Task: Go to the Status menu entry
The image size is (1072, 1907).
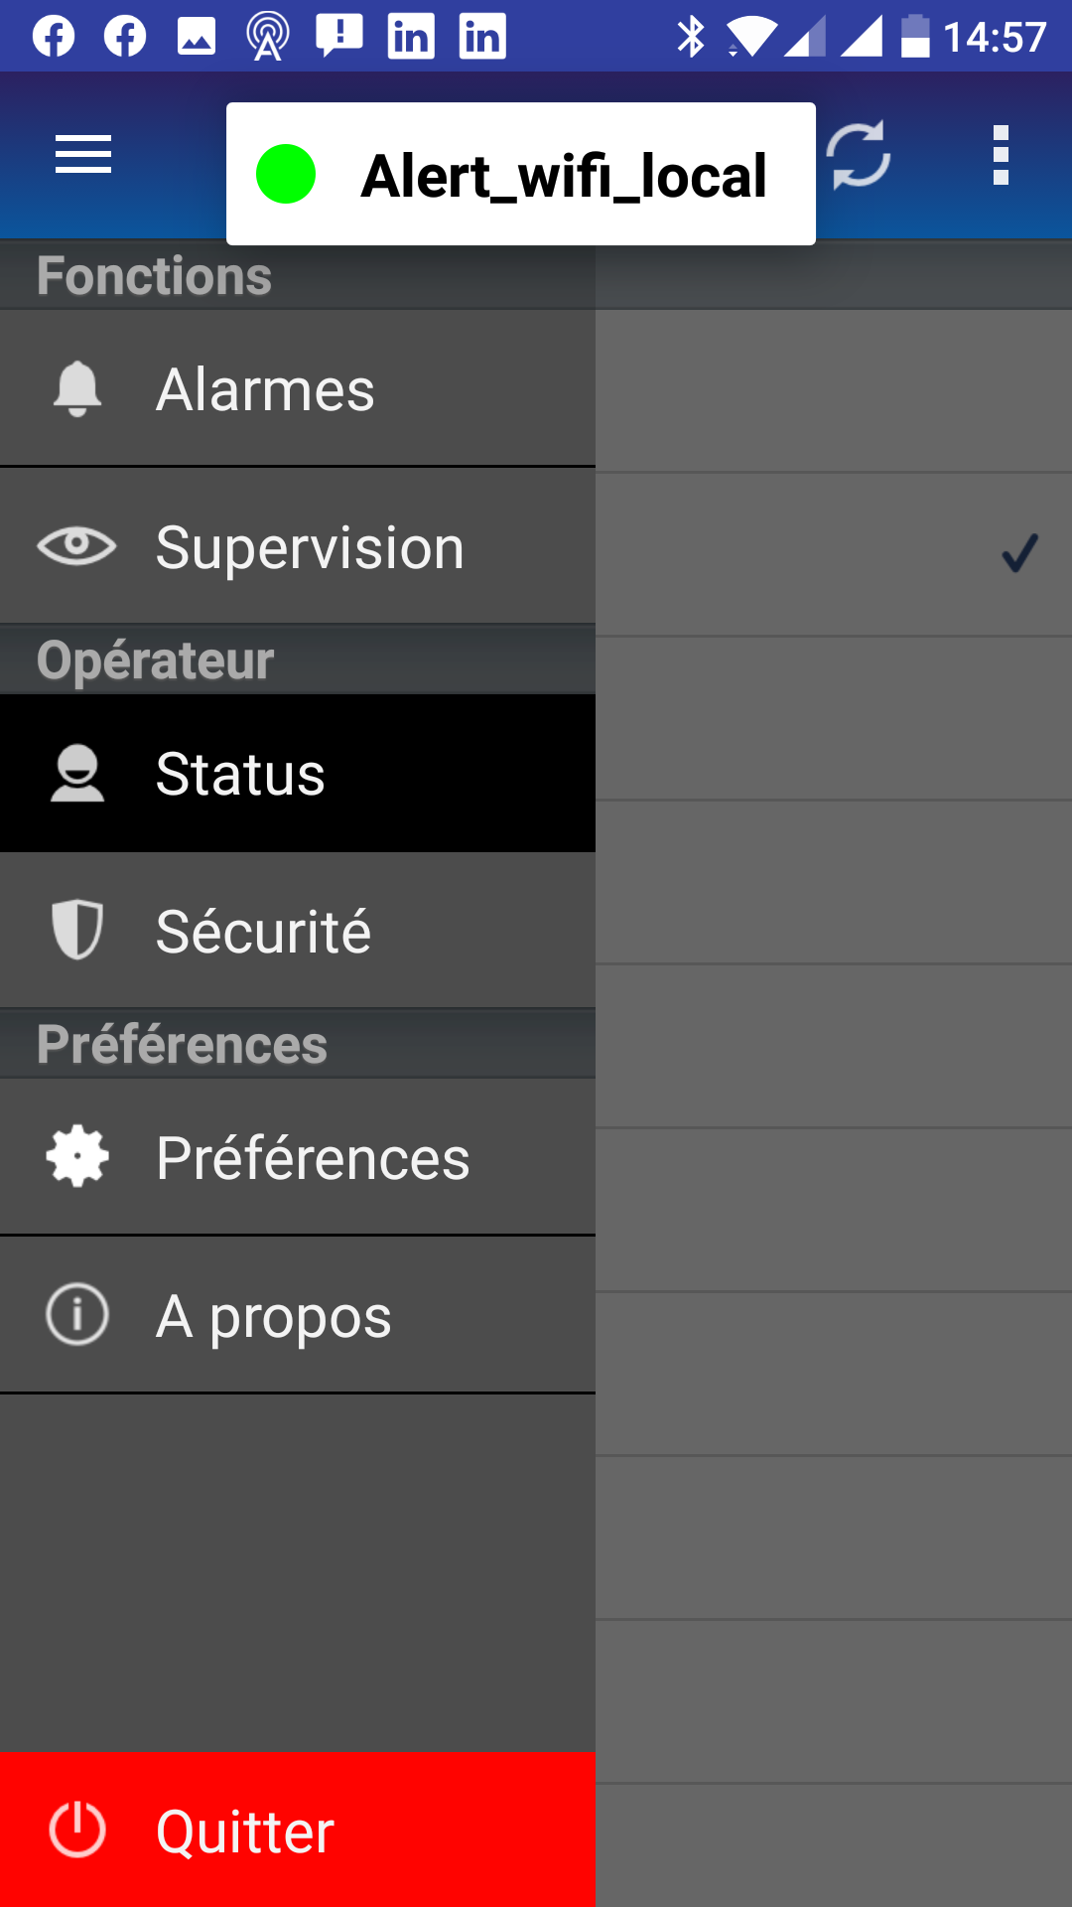Action: click(x=241, y=774)
